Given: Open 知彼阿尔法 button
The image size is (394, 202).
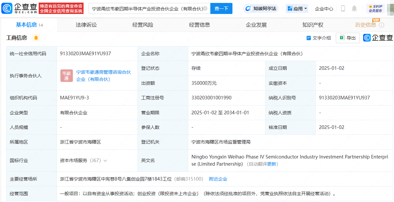Looking at the screenshot, I should [261, 8].
